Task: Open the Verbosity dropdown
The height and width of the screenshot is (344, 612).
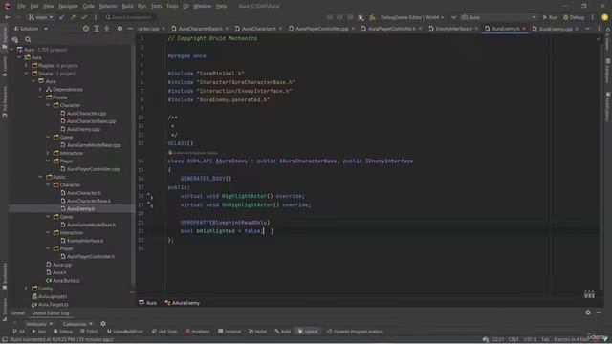Action: click(x=39, y=324)
